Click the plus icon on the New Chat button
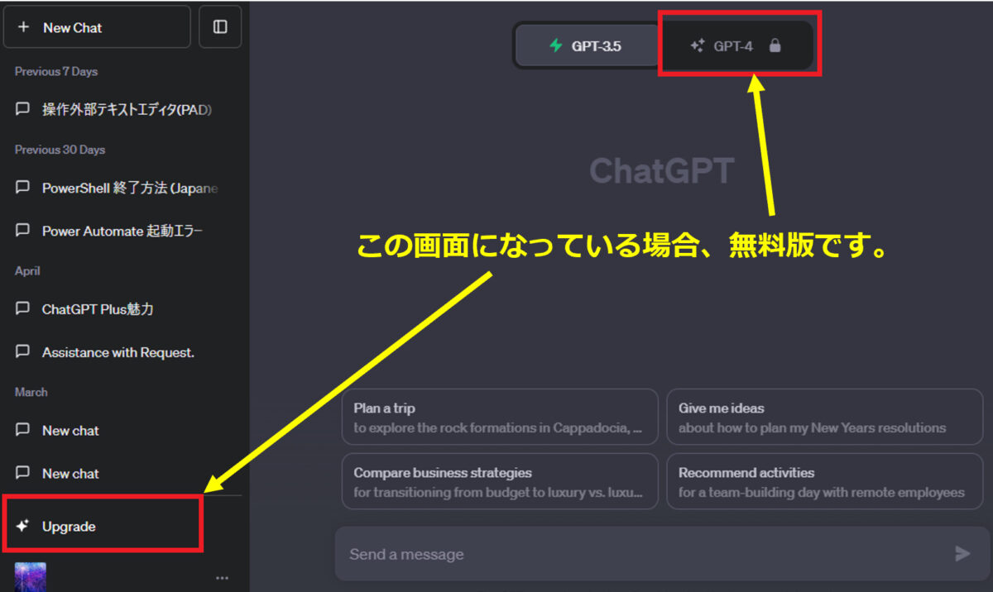The height and width of the screenshot is (592, 993). [x=24, y=26]
